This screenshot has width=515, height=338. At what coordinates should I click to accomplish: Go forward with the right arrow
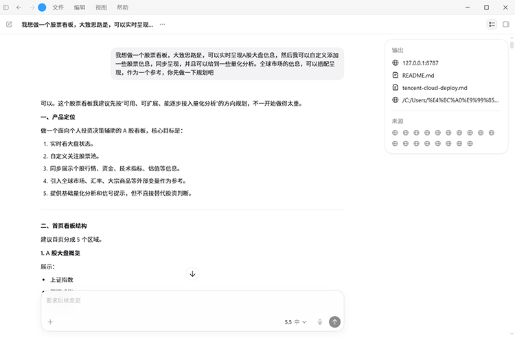(32, 8)
